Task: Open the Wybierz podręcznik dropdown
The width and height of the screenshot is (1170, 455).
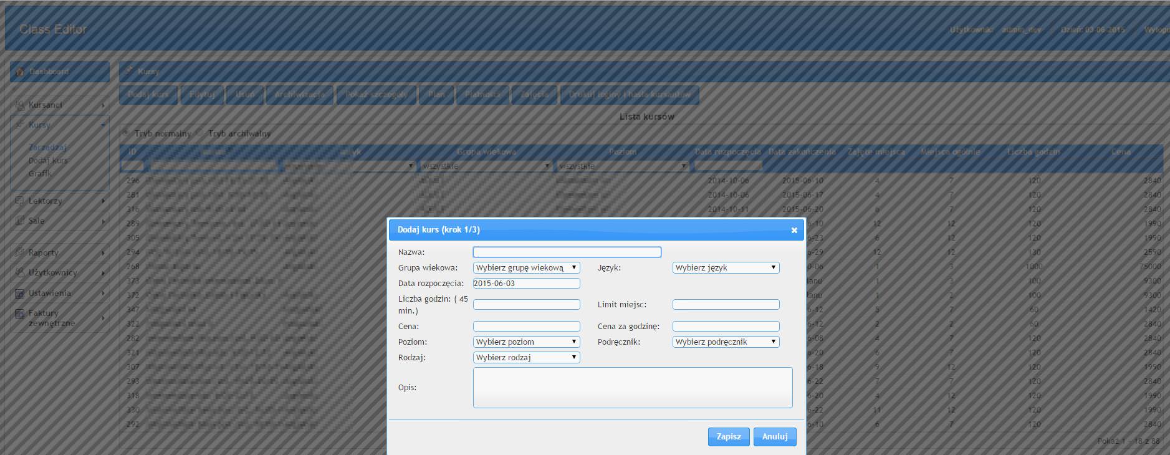Action: coord(726,342)
